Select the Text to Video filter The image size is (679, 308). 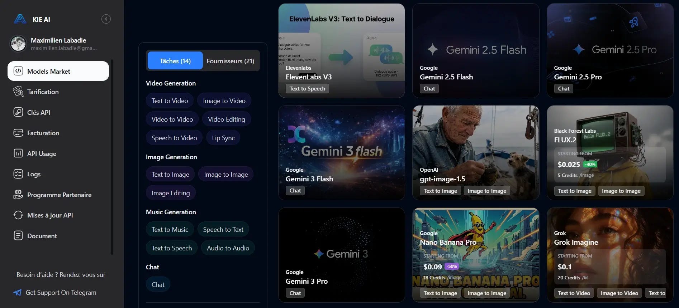(170, 101)
